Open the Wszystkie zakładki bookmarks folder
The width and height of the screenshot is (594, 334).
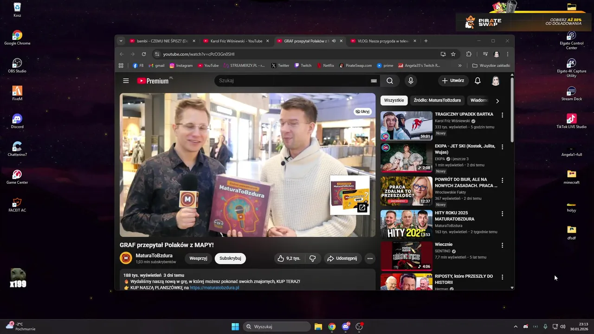[491, 65]
